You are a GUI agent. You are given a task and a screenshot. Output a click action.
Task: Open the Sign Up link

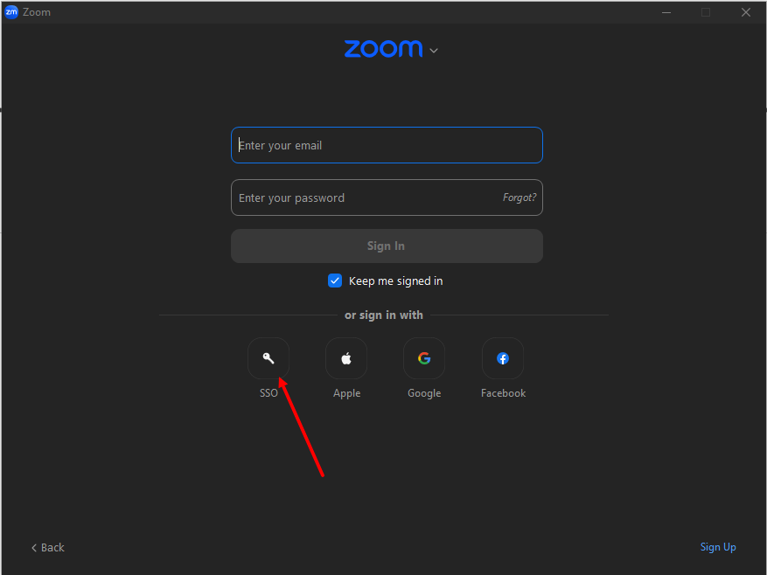pyautogui.click(x=718, y=547)
